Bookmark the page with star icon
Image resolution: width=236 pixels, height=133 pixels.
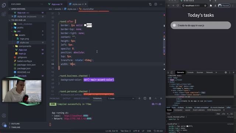tap(205, 6)
